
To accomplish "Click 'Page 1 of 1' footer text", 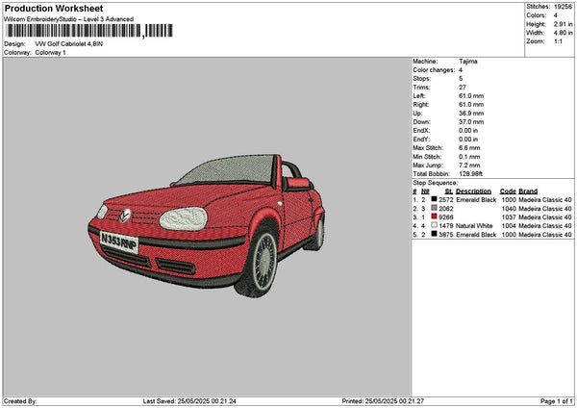I will coord(557,401).
